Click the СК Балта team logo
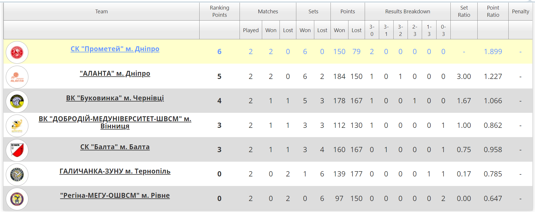The image size is (535, 212). [x=17, y=150]
